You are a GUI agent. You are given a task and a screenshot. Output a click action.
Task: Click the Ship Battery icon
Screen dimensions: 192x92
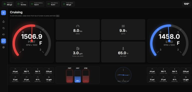click(48, 4)
